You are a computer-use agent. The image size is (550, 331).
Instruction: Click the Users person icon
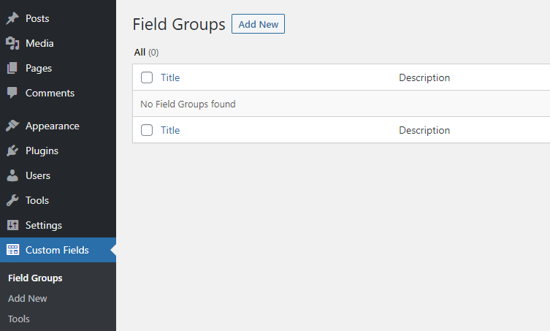point(12,175)
